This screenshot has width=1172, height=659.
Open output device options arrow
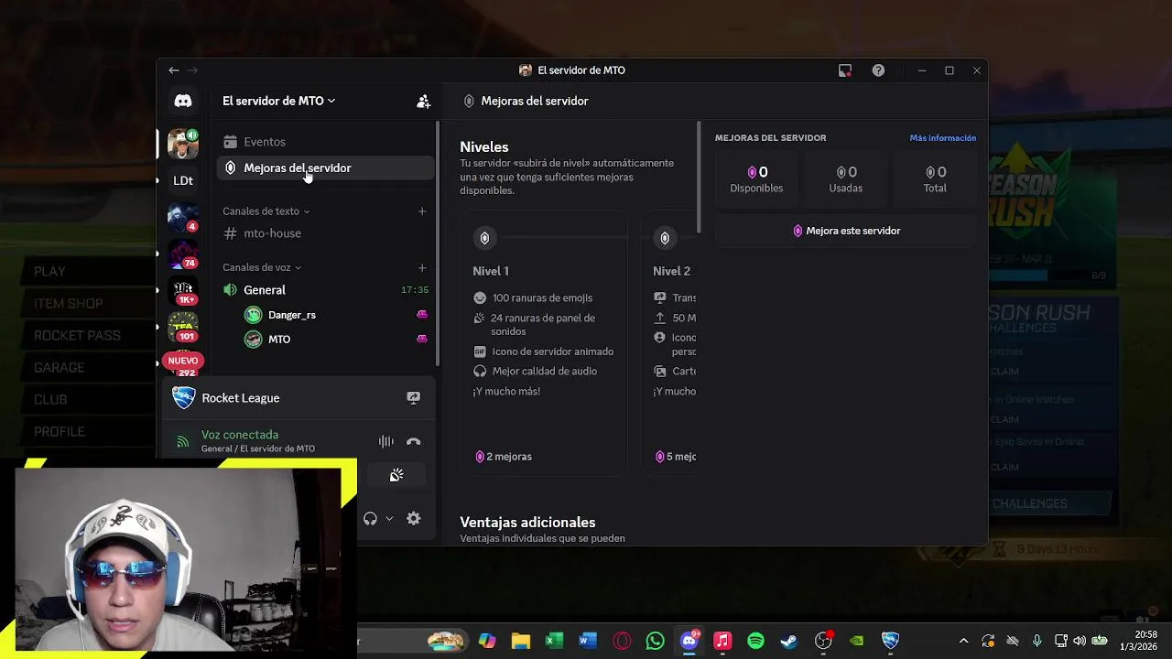pos(389,519)
